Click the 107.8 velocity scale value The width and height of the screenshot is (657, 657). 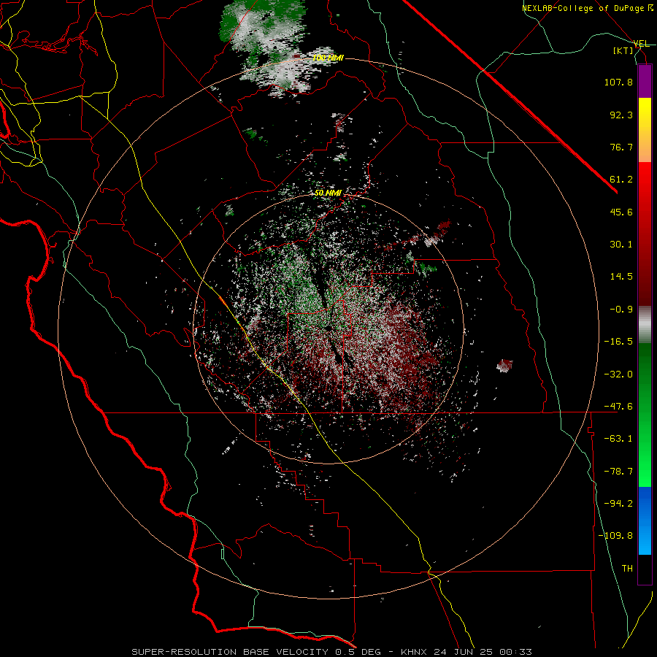click(x=618, y=82)
